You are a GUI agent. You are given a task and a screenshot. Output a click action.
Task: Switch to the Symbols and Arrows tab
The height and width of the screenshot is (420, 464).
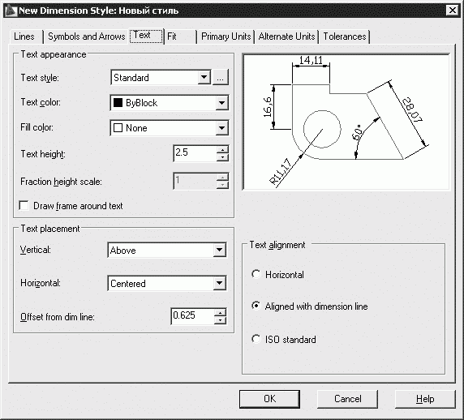86,36
